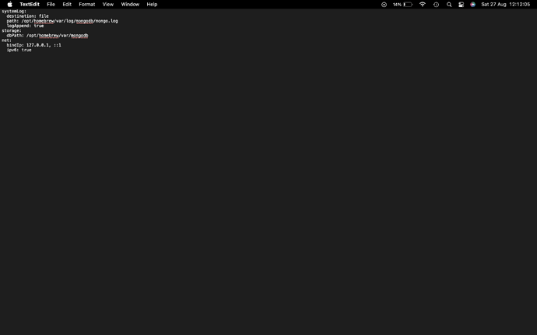The width and height of the screenshot is (537, 335).
Task: Open the Window menu
Action: 130,5
